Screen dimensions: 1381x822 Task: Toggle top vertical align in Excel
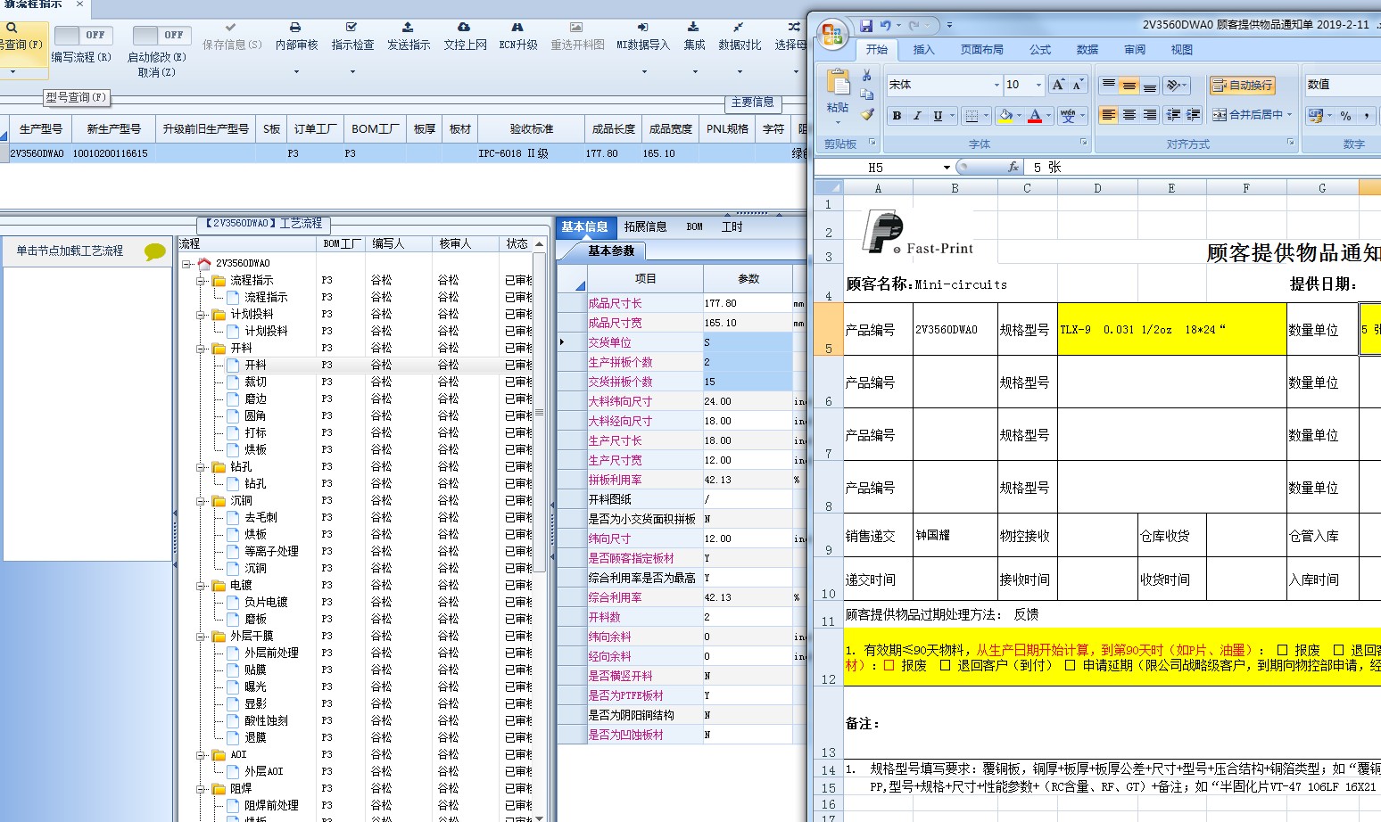(1108, 85)
